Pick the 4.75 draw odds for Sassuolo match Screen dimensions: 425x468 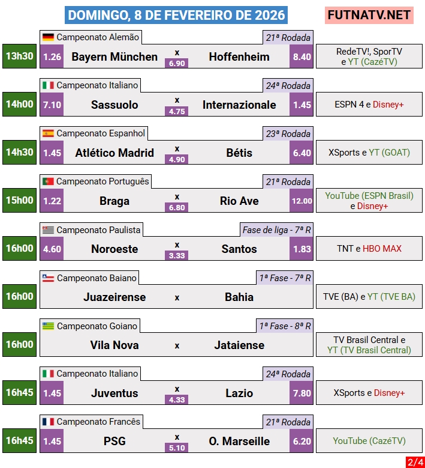(177, 111)
